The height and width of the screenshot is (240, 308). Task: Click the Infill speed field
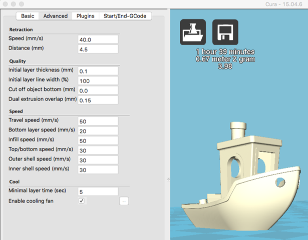pos(98,140)
